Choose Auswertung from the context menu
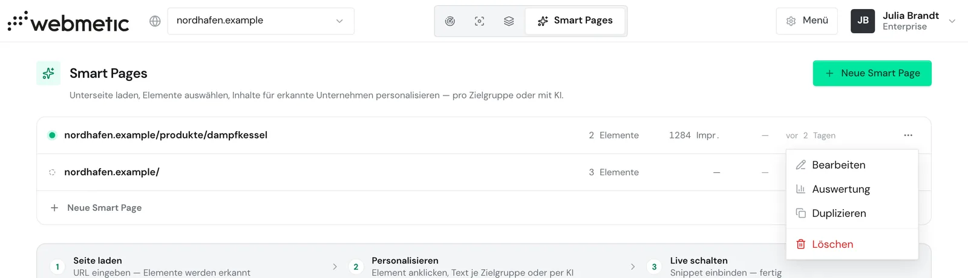This screenshot has width=968, height=278. tap(852, 189)
